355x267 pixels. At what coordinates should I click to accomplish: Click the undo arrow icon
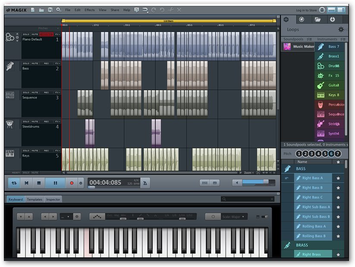coord(162,10)
